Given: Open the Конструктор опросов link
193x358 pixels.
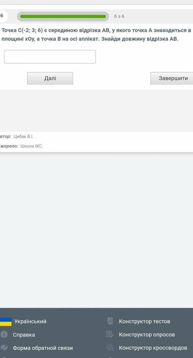Looking at the screenshot, I should click(x=147, y=335).
